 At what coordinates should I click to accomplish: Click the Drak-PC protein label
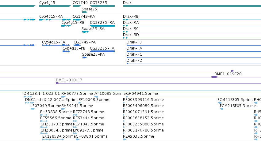(x=134, y=54)
